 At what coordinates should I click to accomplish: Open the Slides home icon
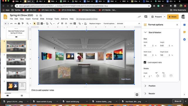coord(5,17)
